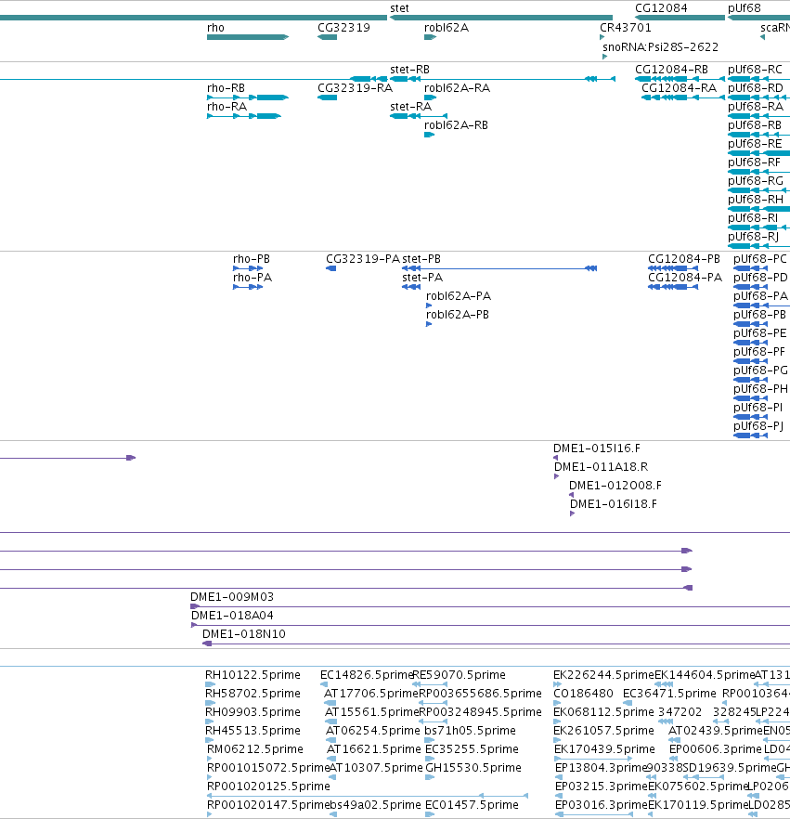Open the CG32319-PA protein label
Viewport: 790px width, 819px height.
coord(363,259)
